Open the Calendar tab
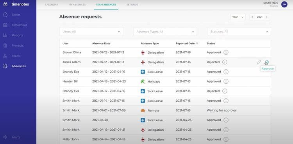Viewport: 293px width, 144px height. 52,5
